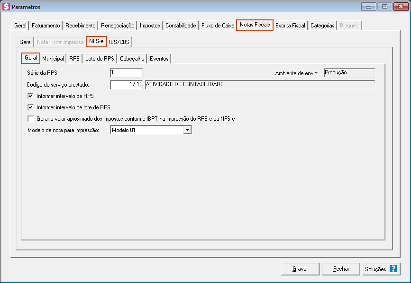Switch to the Eventos tab
This screenshot has height=283, width=411.
coord(159,59)
